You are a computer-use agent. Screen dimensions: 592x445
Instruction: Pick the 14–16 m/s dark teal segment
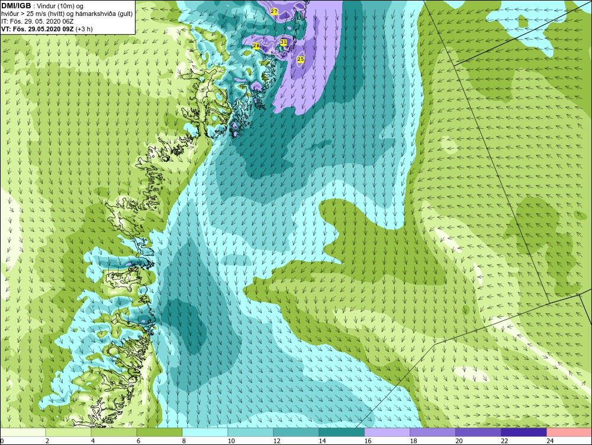(x=342, y=432)
